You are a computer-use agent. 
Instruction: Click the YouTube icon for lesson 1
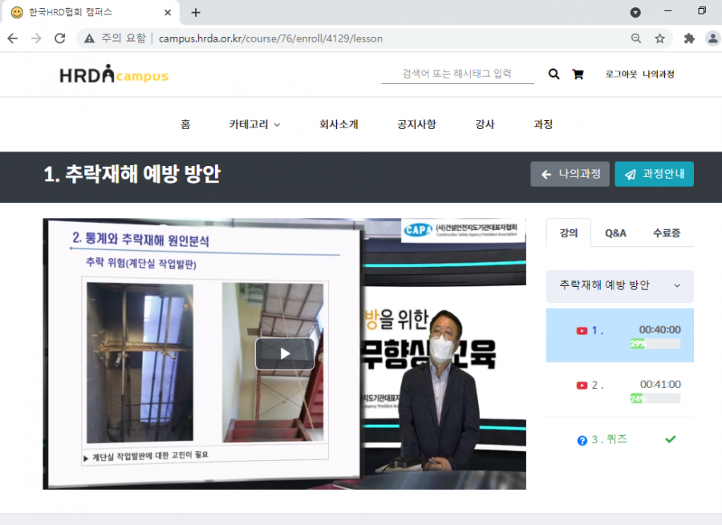(x=582, y=331)
